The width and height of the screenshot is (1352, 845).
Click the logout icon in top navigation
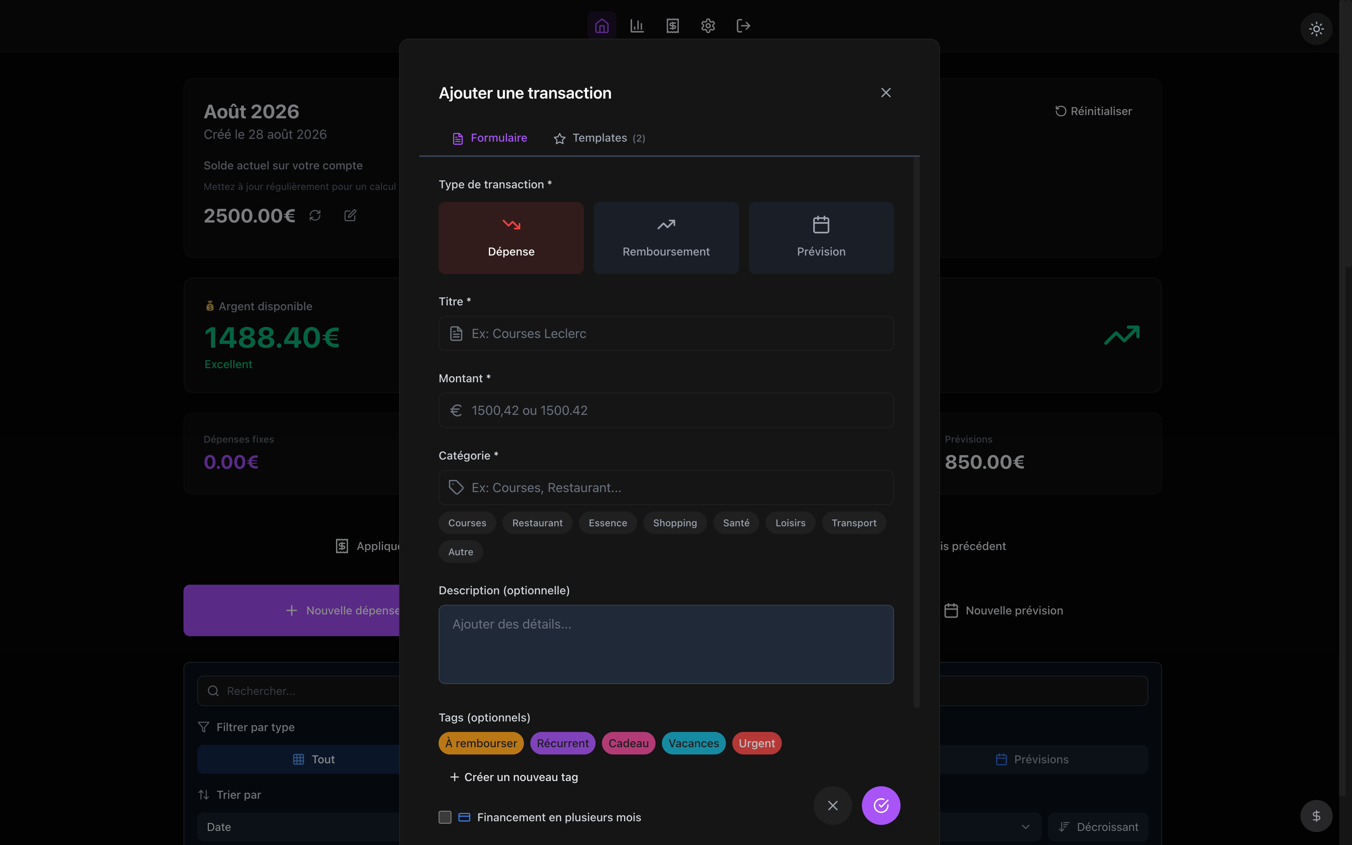[743, 26]
